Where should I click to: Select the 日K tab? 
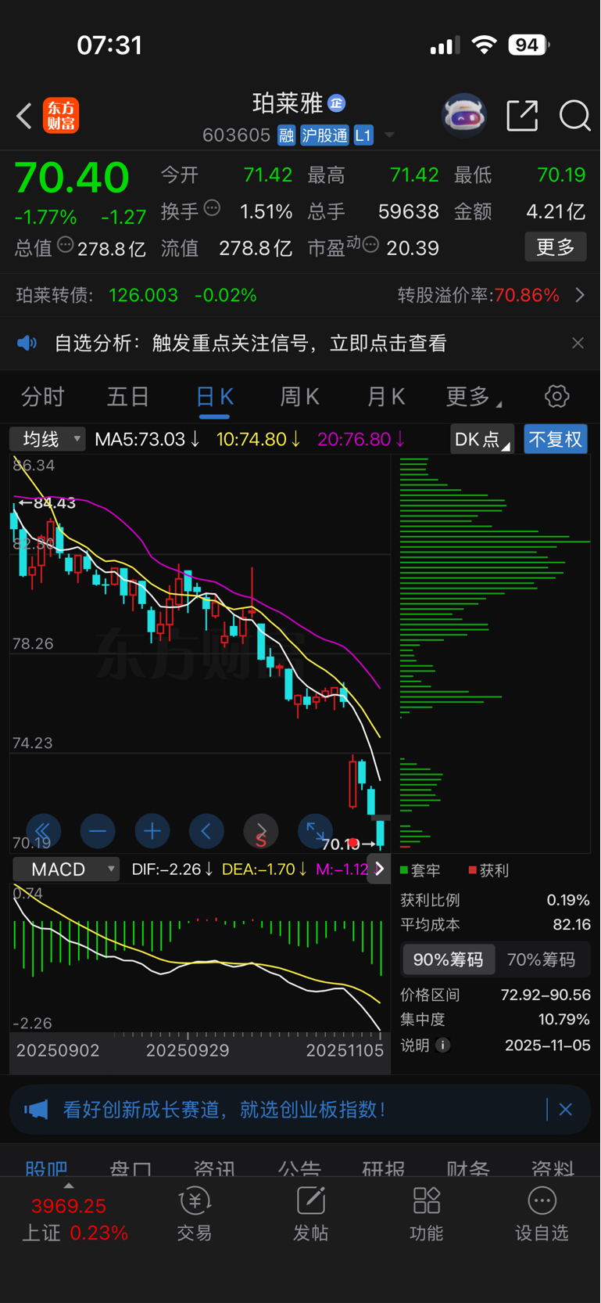tap(214, 397)
